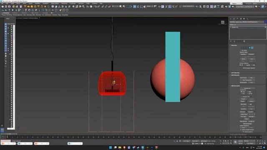The width and height of the screenshot is (267, 150).
Task: Select the Off preview selection radio
Action: point(240,65)
